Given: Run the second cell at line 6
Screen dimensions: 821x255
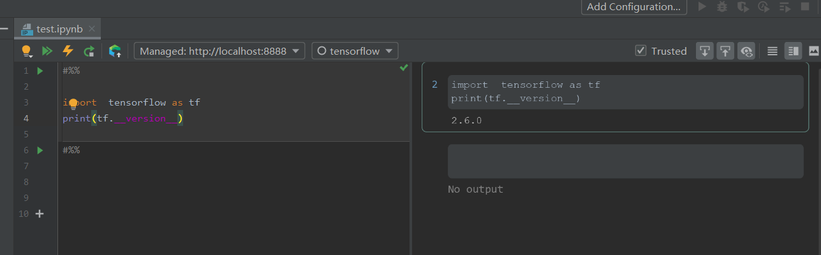Looking at the screenshot, I should point(40,150).
